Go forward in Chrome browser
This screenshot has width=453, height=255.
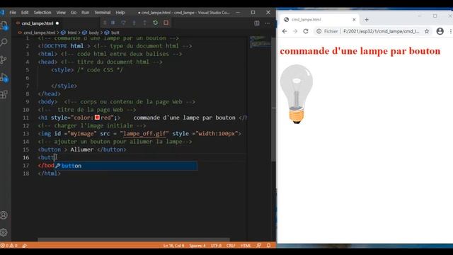point(295,31)
